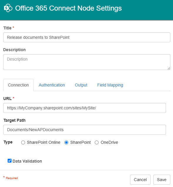Select the Connection tab
Image resolution: width=173 pixels, height=187 pixels.
pyautogui.click(x=18, y=85)
